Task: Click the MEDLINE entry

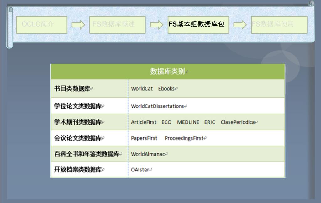Action: click(x=188, y=122)
